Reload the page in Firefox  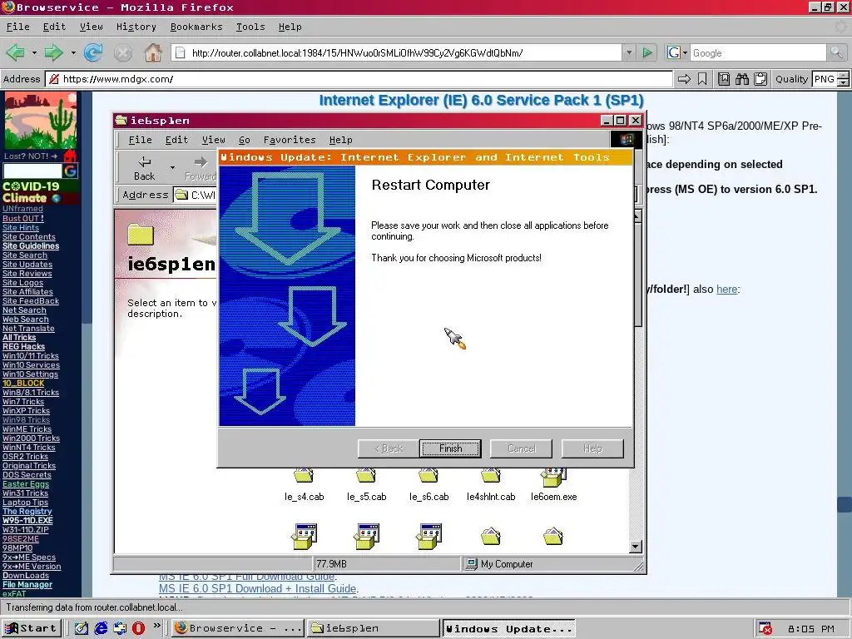(93, 52)
